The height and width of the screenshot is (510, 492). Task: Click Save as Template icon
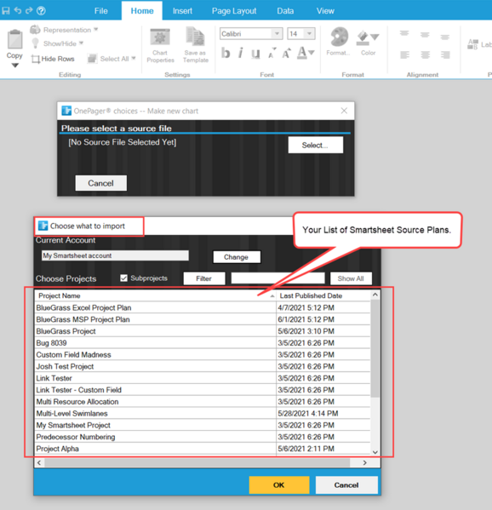(x=195, y=37)
